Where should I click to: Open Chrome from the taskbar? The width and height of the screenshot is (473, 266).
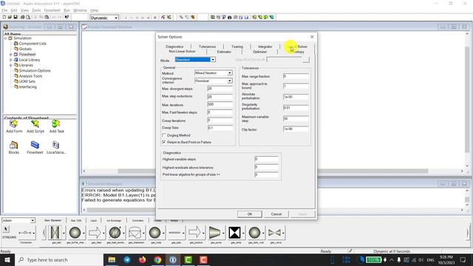tap(157, 259)
